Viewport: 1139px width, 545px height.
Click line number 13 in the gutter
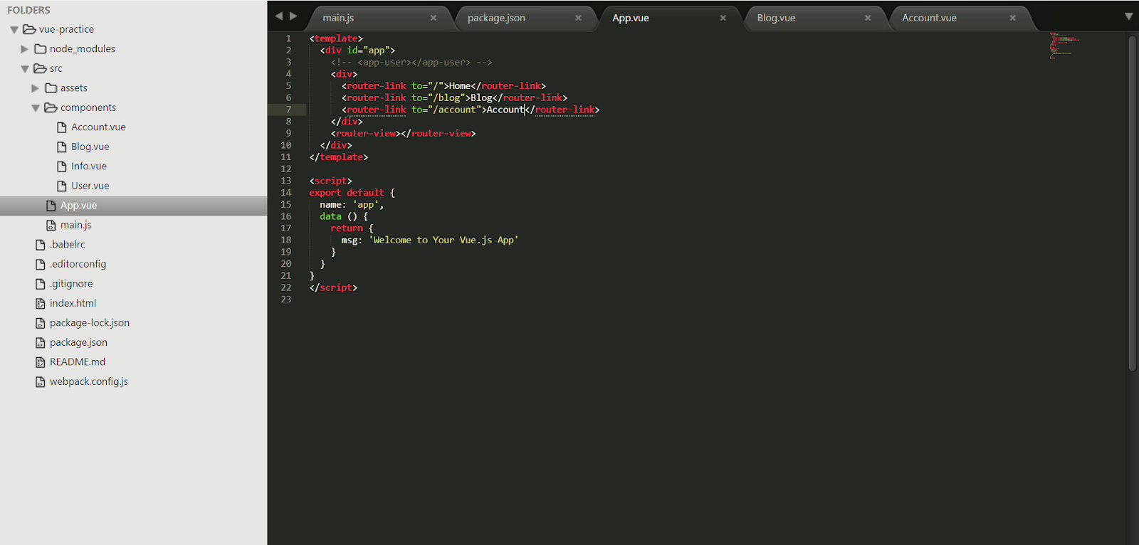[x=286, y=181]
